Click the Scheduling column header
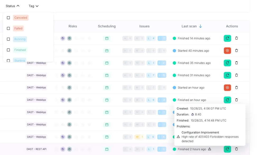 pos(107,26)
